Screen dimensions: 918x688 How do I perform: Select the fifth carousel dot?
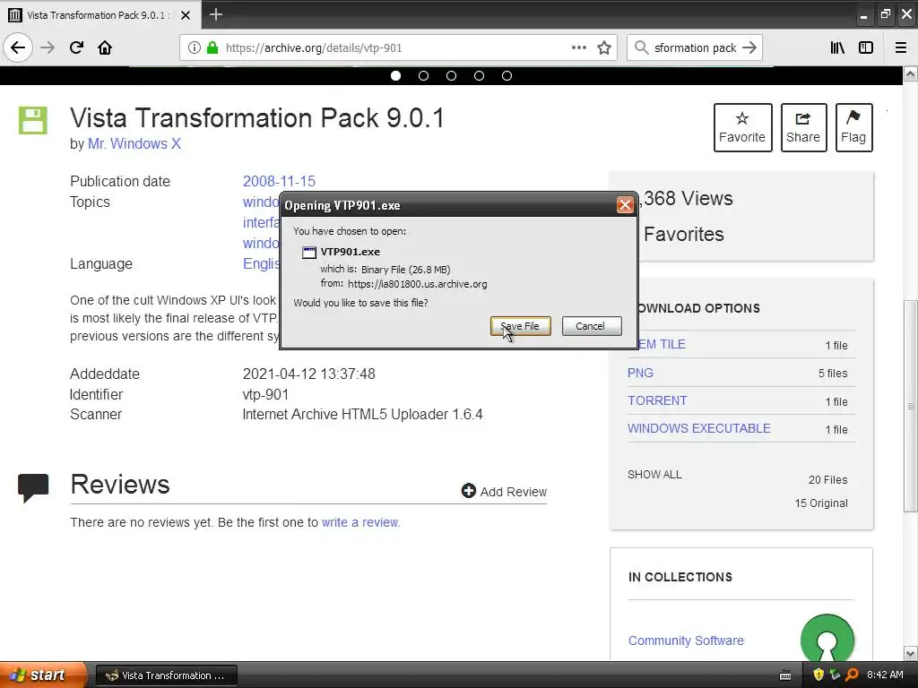coord(507,75)
